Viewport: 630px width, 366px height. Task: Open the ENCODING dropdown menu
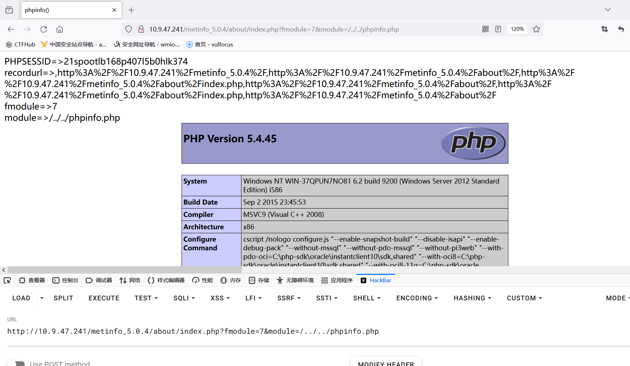pos(417,298)
